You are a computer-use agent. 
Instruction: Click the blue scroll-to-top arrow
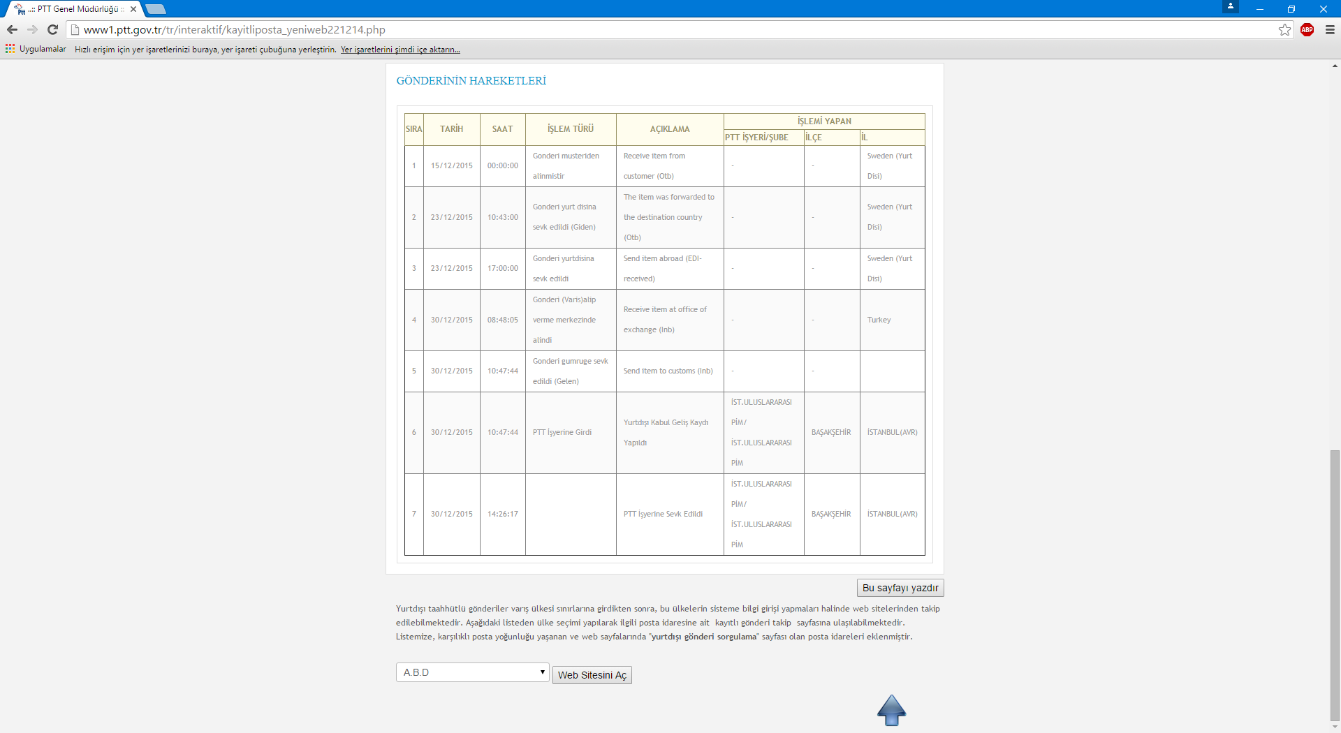tap(891, 711)
